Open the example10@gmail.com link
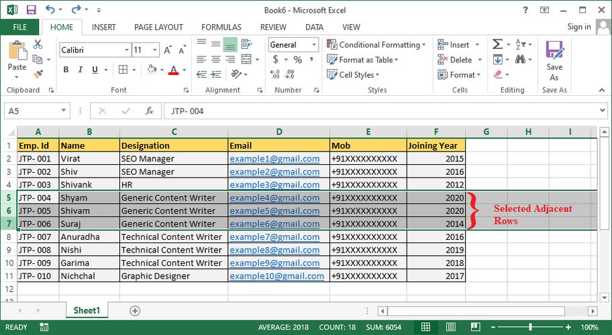The image size is (612, 335). coord(276,276)
